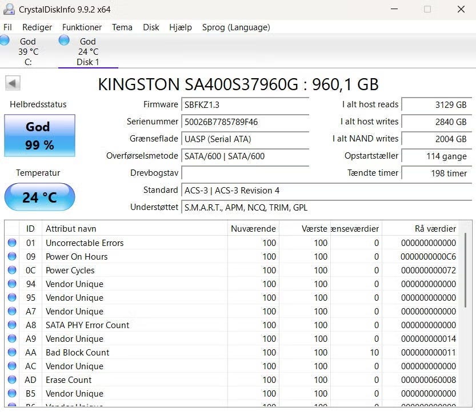Click the Attribut navn column header
Screen dimensions: 476x412
tap(135, 229)
